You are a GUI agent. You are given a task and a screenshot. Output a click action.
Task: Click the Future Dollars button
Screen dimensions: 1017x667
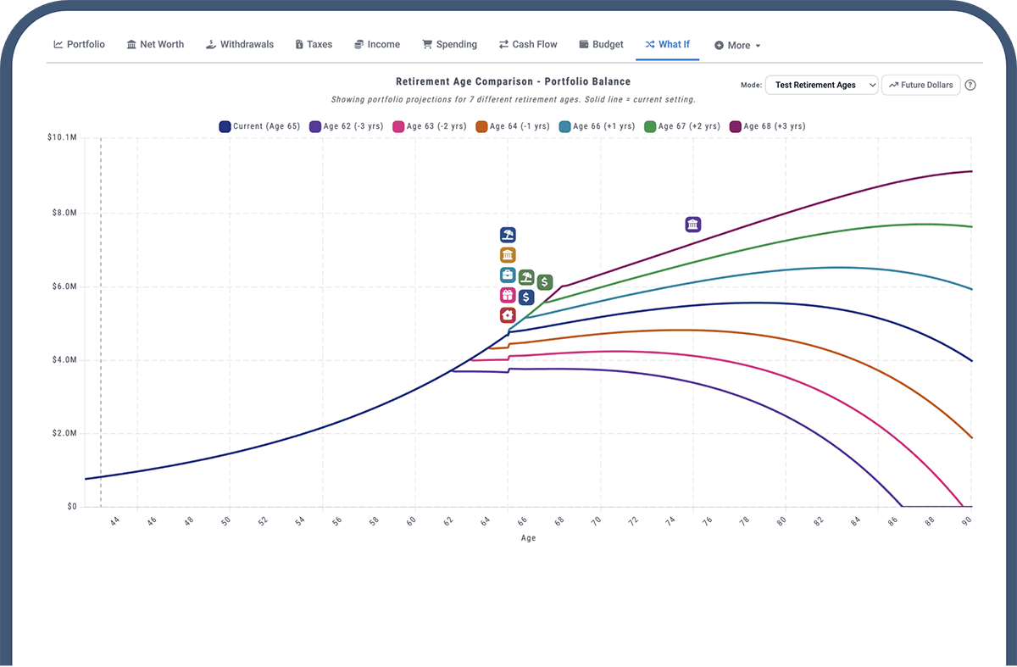point(920,85)
